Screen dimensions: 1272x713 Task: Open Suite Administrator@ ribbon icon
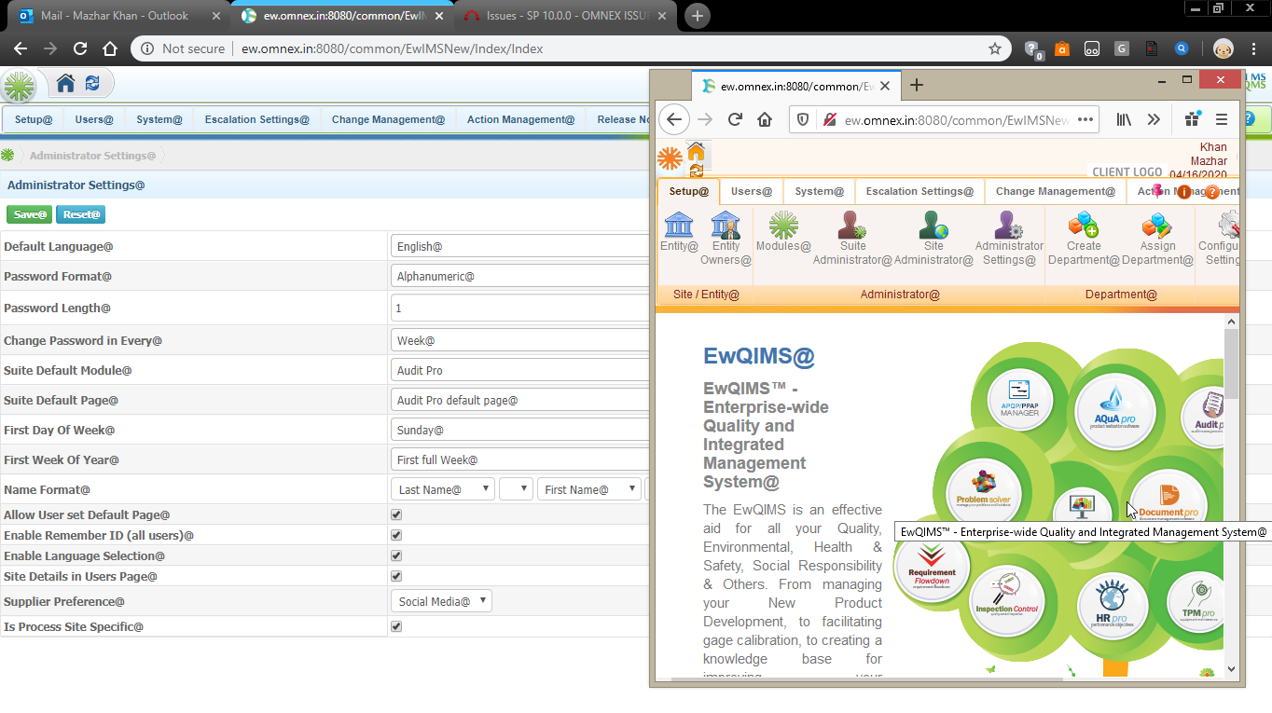(852, 239)
